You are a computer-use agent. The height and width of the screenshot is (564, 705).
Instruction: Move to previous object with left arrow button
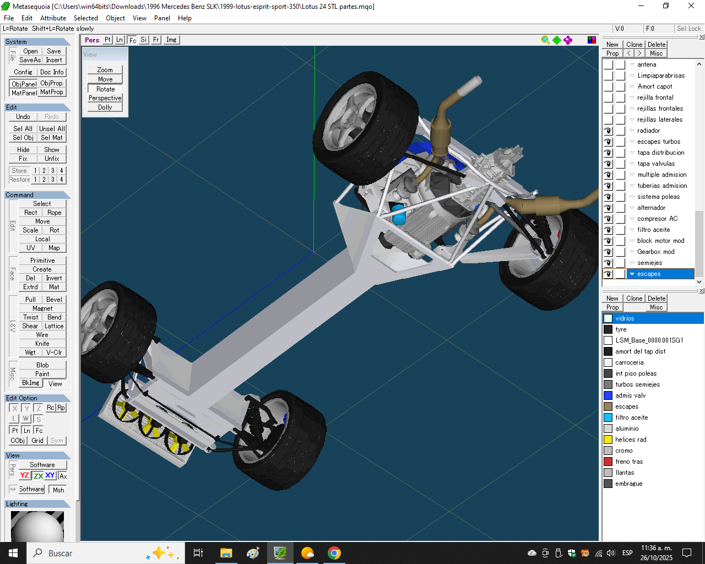click(x=629, y=53)
